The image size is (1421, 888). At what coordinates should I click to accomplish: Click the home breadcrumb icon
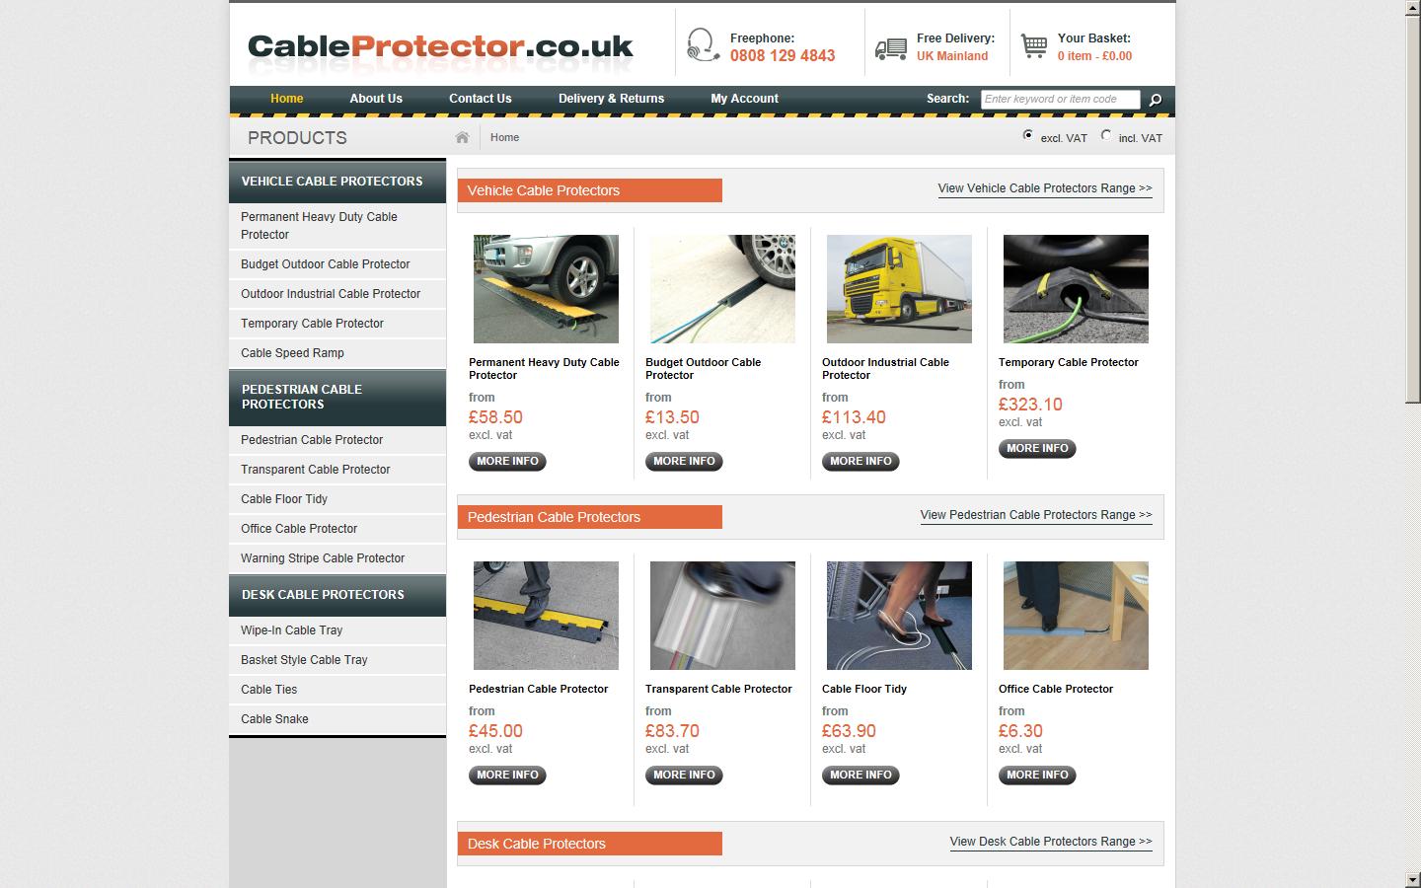coord(462,137)
